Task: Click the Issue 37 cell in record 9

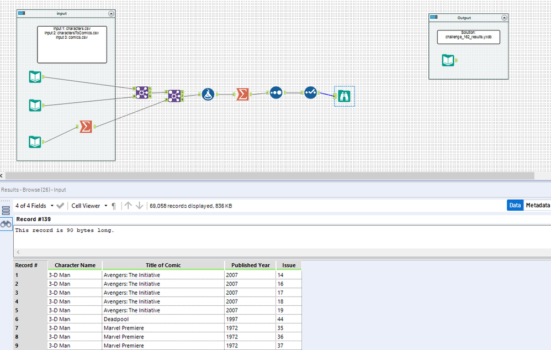Action: 289,346
